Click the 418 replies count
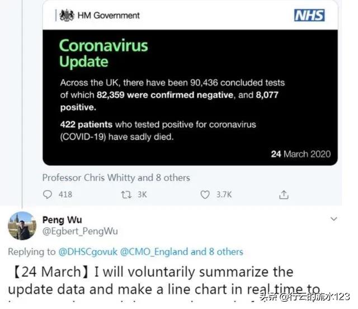Screen dimensions: 358x309 point(65,194)
